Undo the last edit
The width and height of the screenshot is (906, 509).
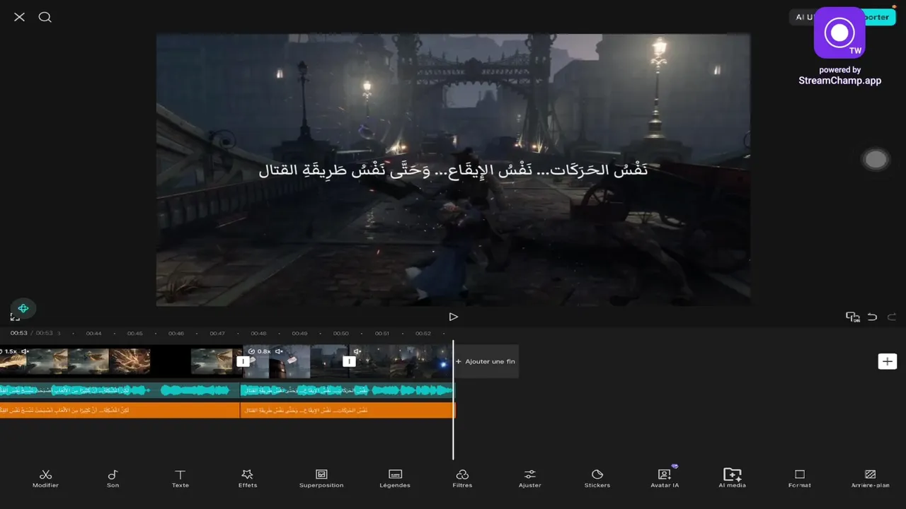tap(872, 317)
